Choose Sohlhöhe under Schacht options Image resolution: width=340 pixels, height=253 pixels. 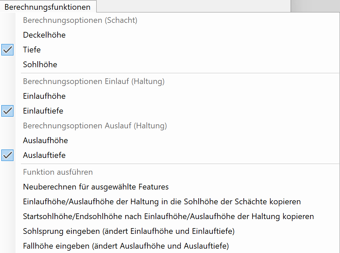click(x=40, y=65)
